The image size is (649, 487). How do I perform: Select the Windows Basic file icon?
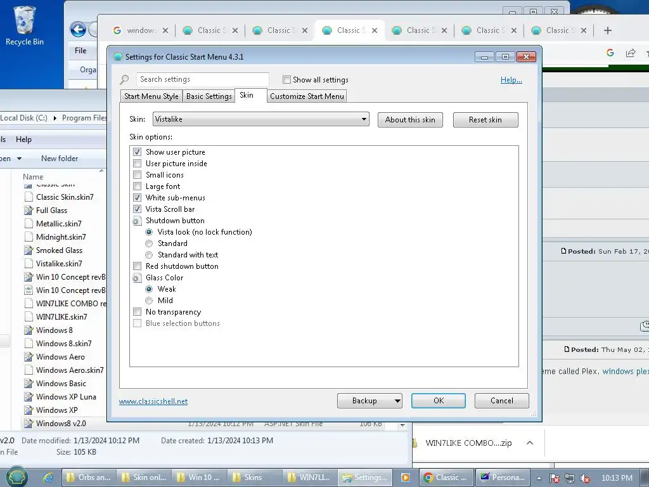click(x=29, y=384)
